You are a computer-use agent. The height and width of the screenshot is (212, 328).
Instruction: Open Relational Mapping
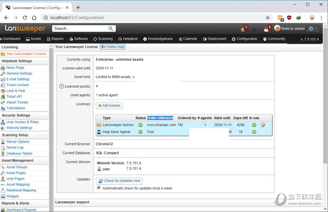[21, 190]
